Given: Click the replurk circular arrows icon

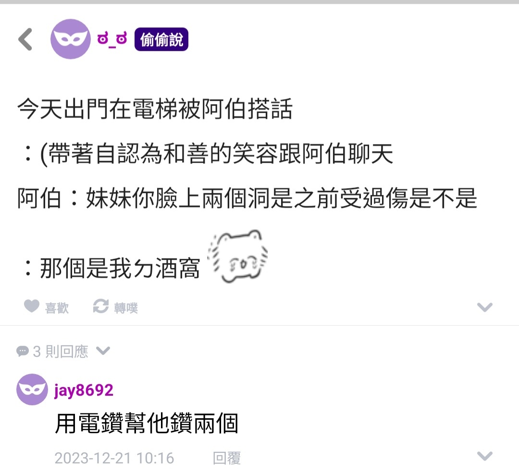Looking at the screenshot, I should (x=100, y=306).
